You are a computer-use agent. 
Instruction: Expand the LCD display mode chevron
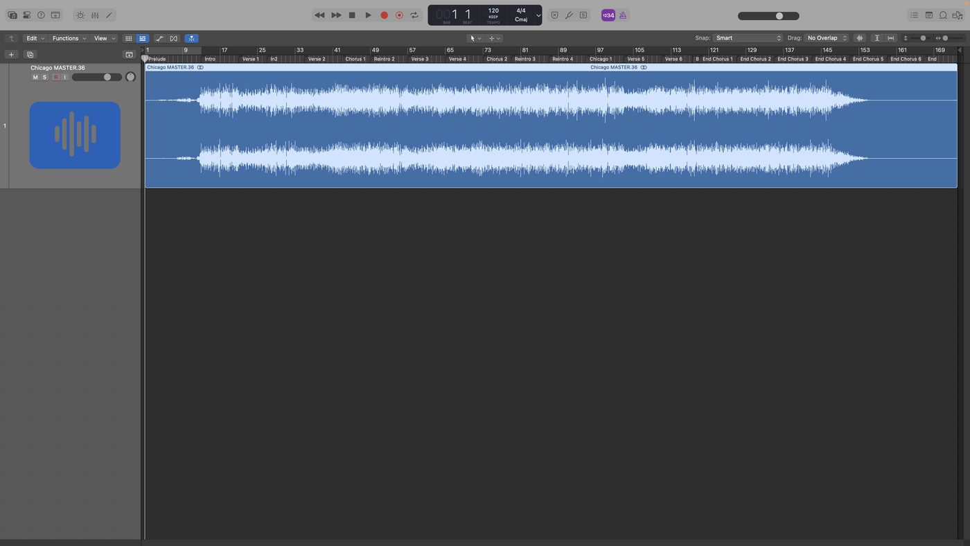click(538, 15)
